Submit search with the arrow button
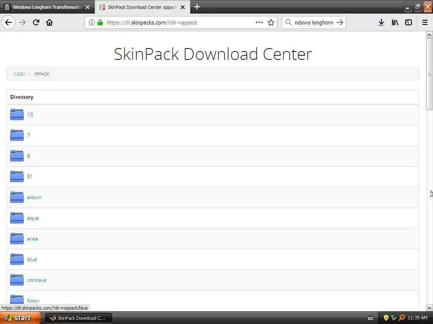 click(340, 22)
